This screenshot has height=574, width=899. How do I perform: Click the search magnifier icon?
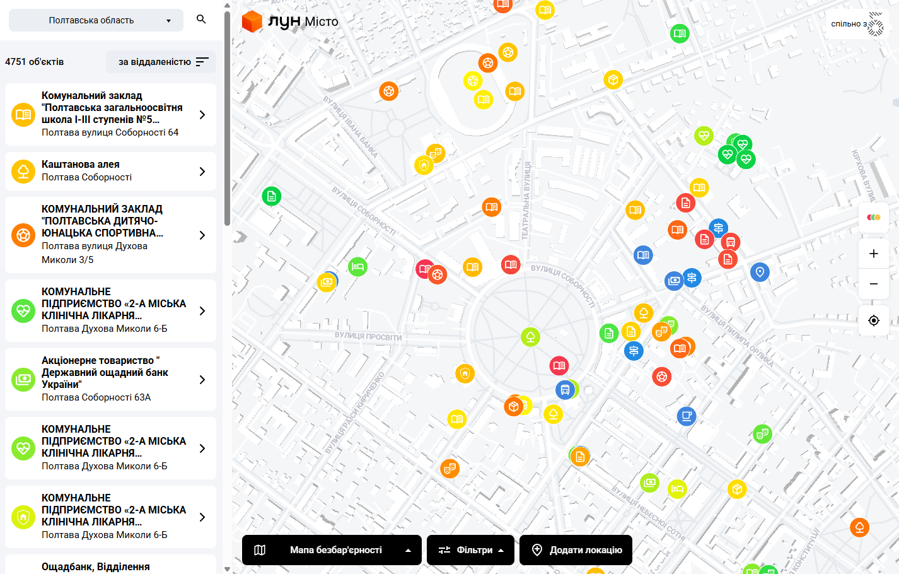pyautogui.click(x=201, y=20)
